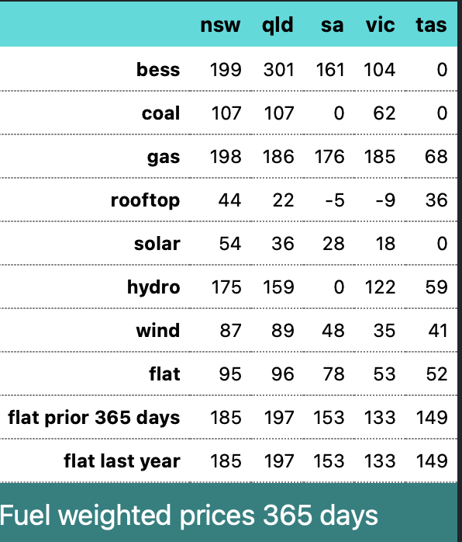462x542 pixels.
Task: Click the Fuel weighted prices 365 days title
Action: [189, 516]
